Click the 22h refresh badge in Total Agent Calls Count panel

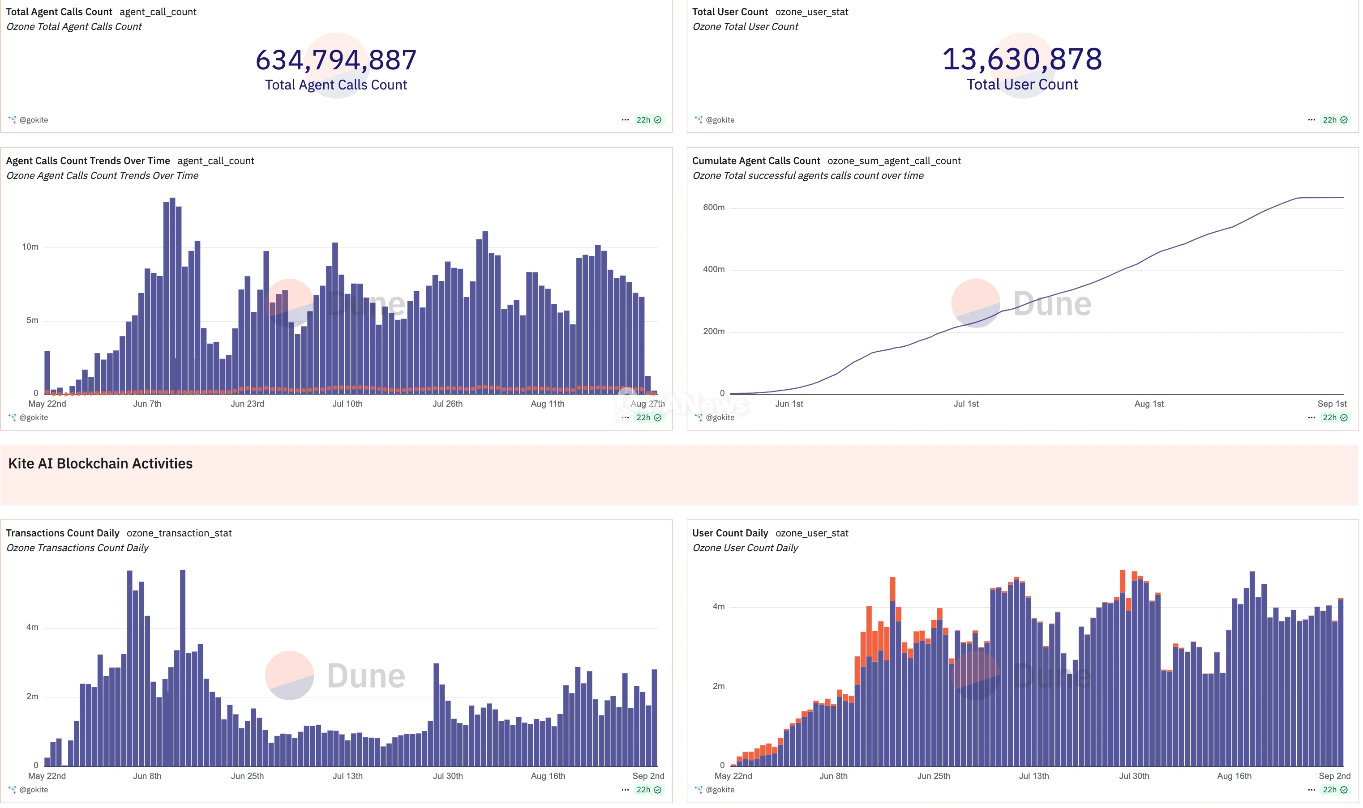tap(648, 120)
